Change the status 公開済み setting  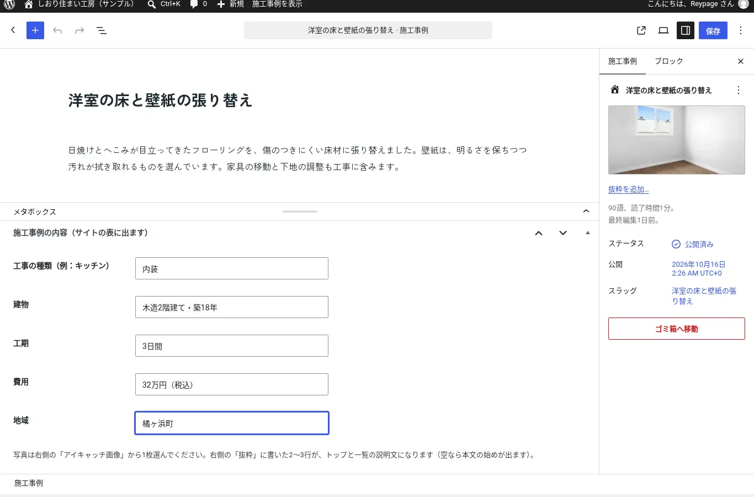pos(693,244)
